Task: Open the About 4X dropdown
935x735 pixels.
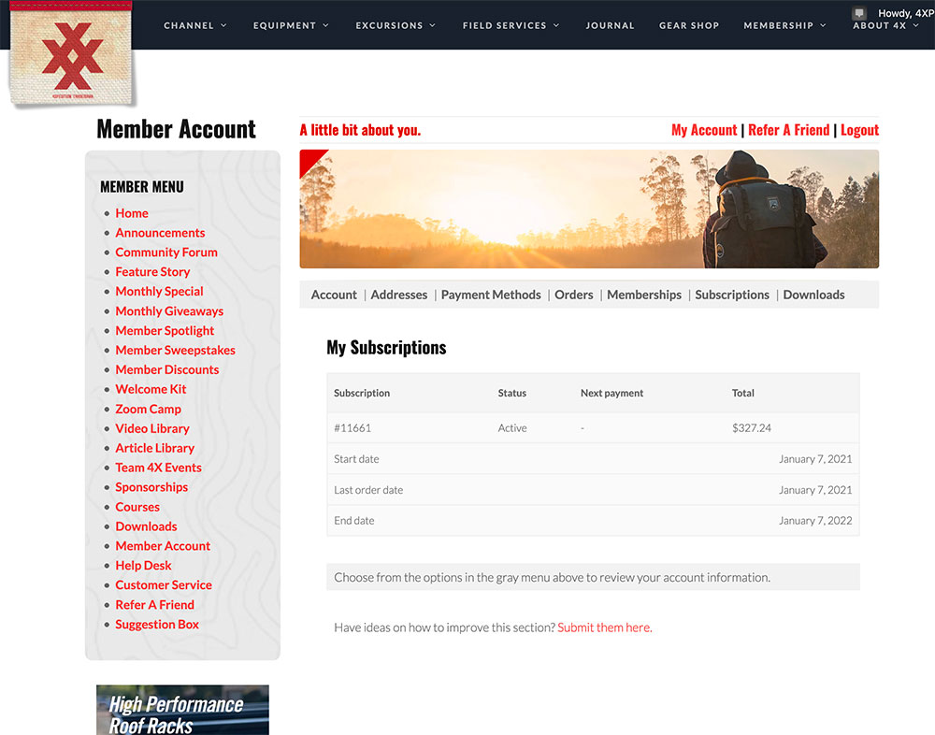Action: click(885, 25)
